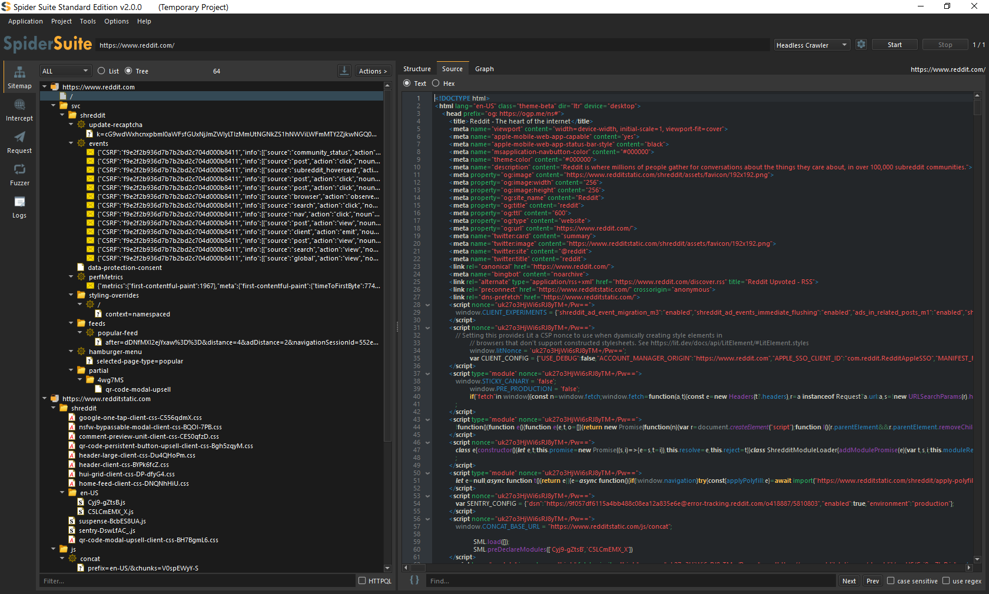Enable the HTTPQL checkbox
Image resolution: width=989 pixels, height=594 pixels.
tap(362, 581)
